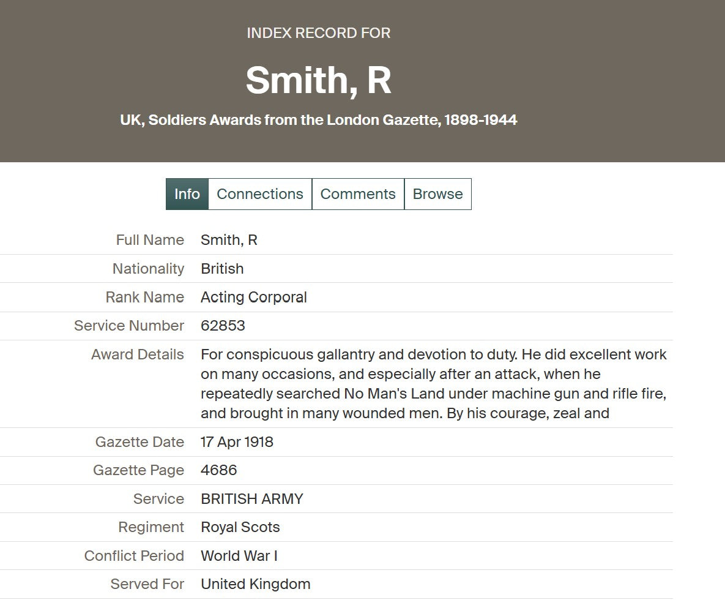Screen dimensions: 725x600
Task: Click the 'INDEX RECORD FOR' header text
Action: (318, 33)
